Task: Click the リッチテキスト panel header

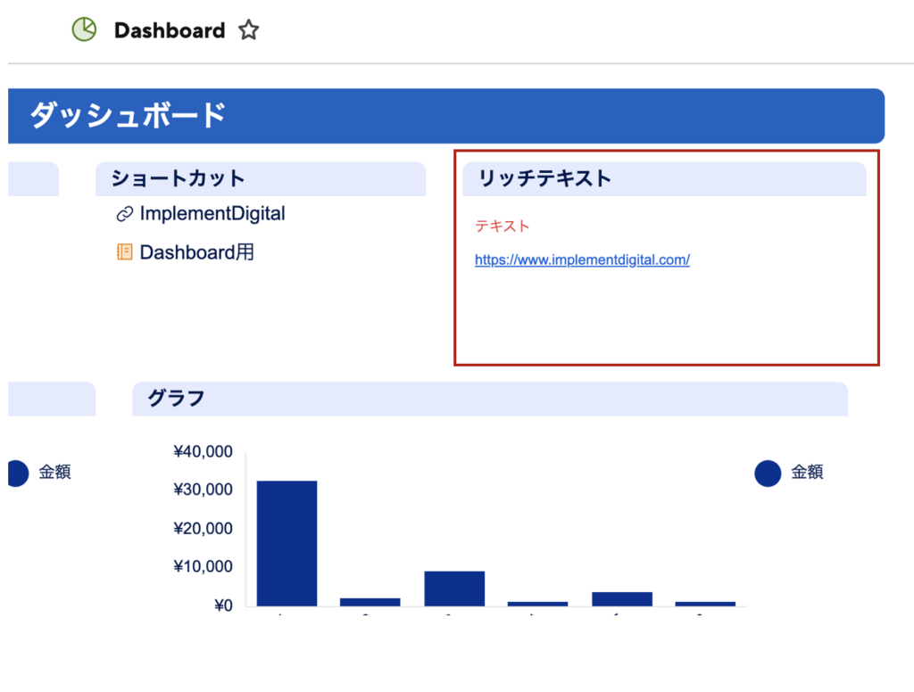Action: 664,179
